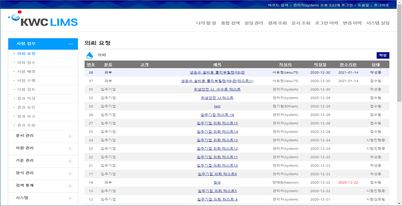Open 통합 검색 from top menu
This screenshot has height=206, width=402.
point(230,23)
